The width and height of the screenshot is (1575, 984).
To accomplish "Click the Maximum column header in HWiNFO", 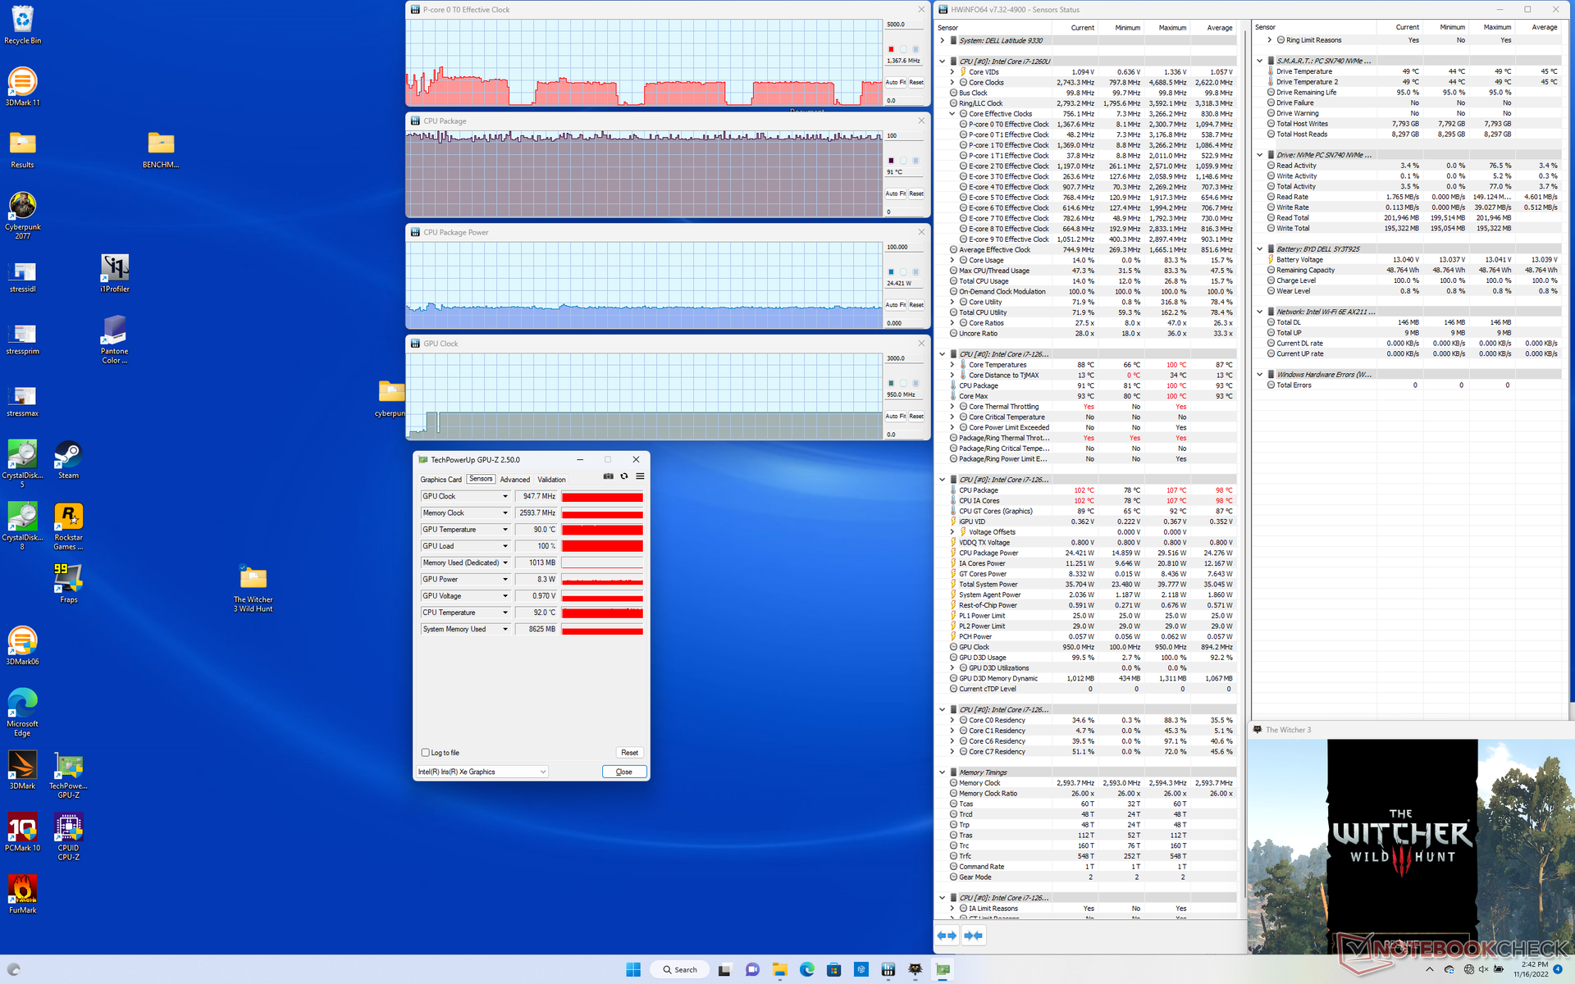I will pos(1172,28).
